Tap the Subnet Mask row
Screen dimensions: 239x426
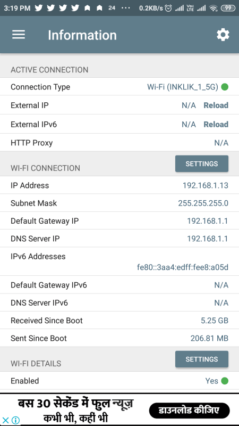tap(119, 203)
